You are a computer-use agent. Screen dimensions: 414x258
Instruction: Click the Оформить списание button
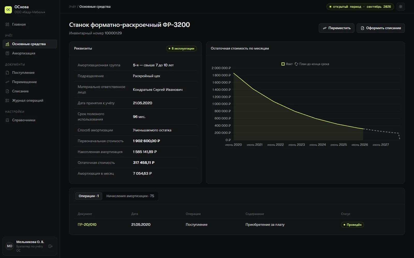[381, 28]
